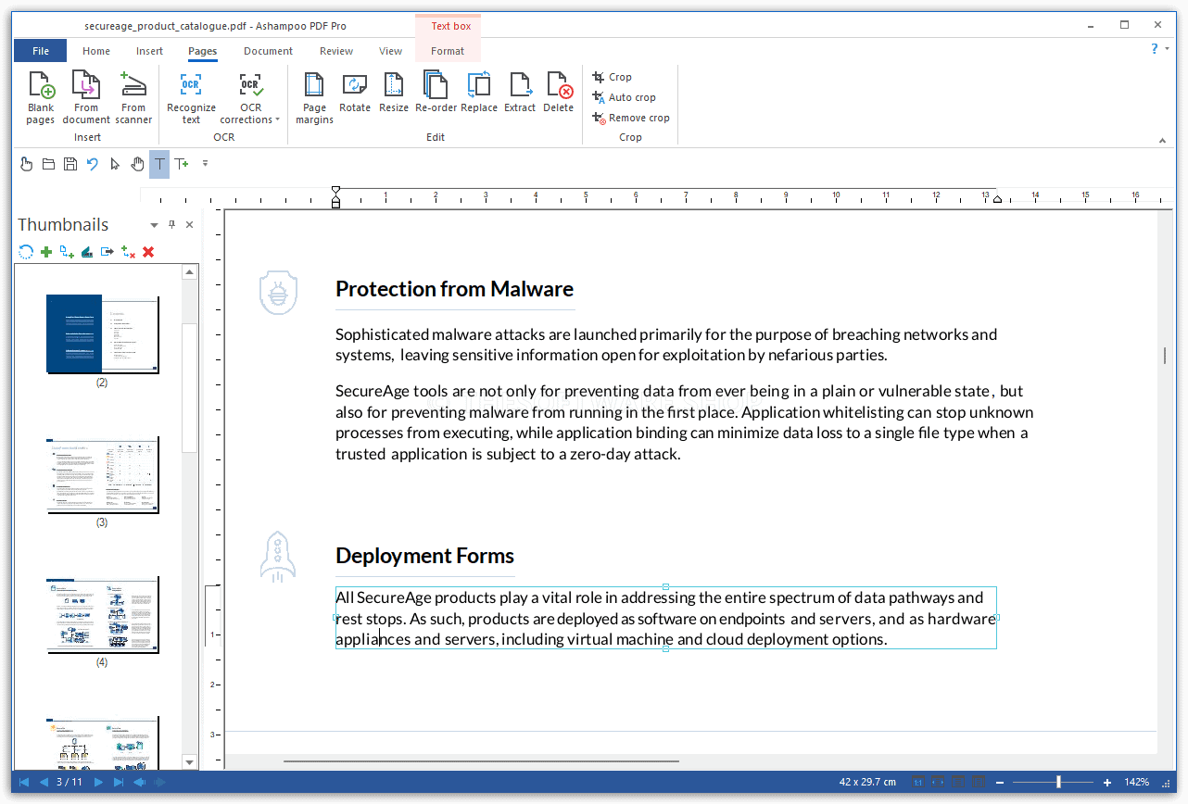Run Auto crop
This screenshot has width=1188, height=804.
pos(624,97)
